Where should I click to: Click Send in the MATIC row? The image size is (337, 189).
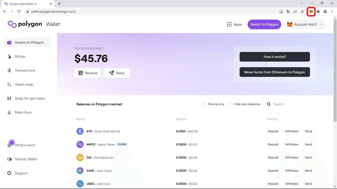(308, 144)
